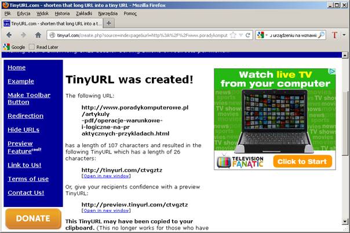
Task: Open in new window link under preview URL
Action: (106, 210)
